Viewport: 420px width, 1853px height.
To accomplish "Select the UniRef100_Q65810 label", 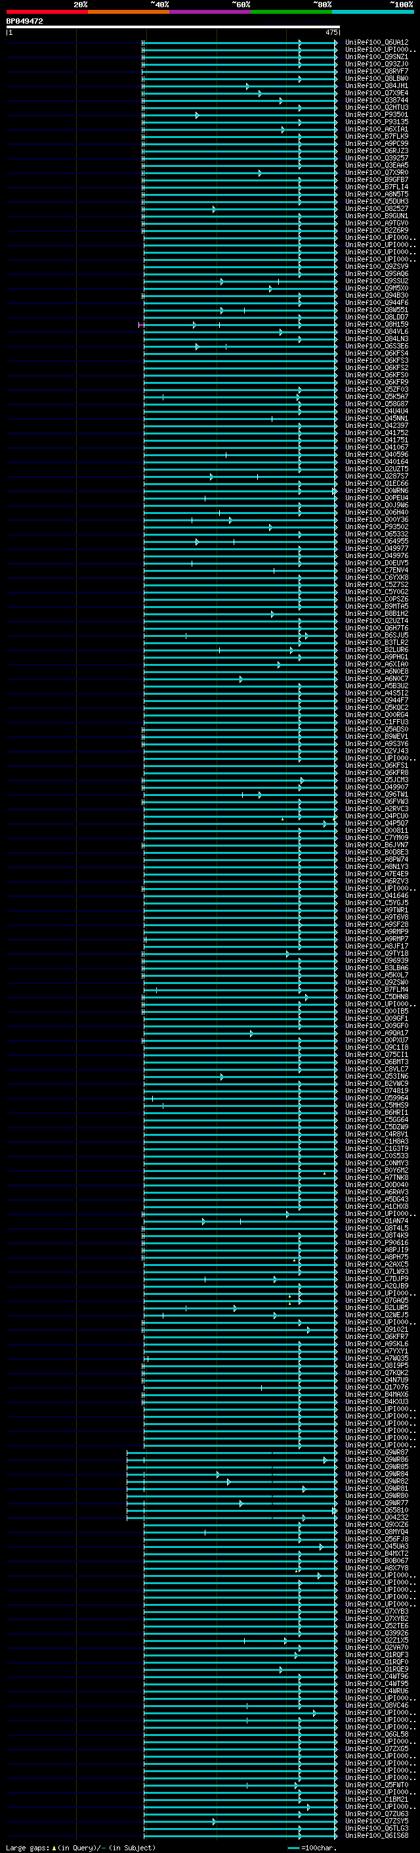I will pos(377,1510).
